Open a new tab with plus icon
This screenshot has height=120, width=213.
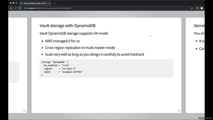point(55,3)
